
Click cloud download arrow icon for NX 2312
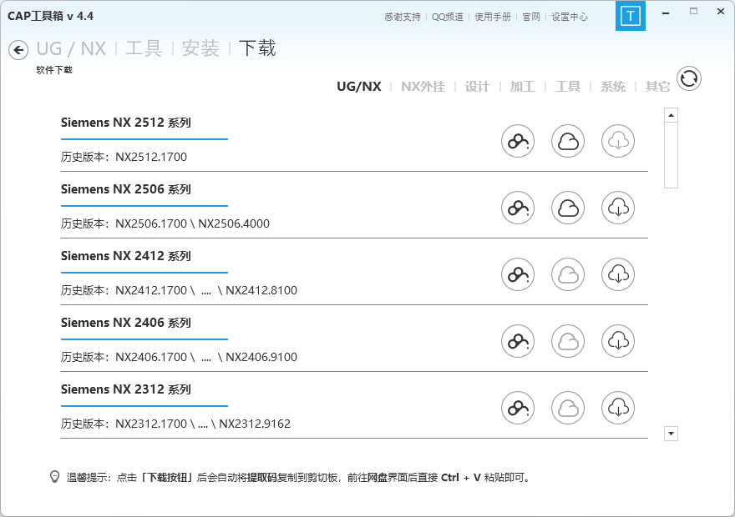tap(618, 408)
